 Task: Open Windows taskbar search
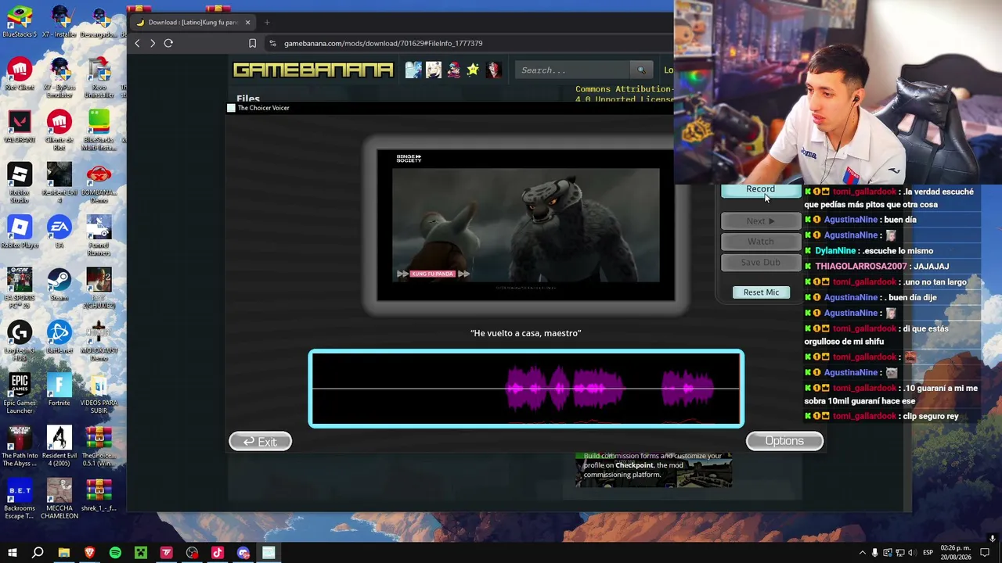(38, 553)
